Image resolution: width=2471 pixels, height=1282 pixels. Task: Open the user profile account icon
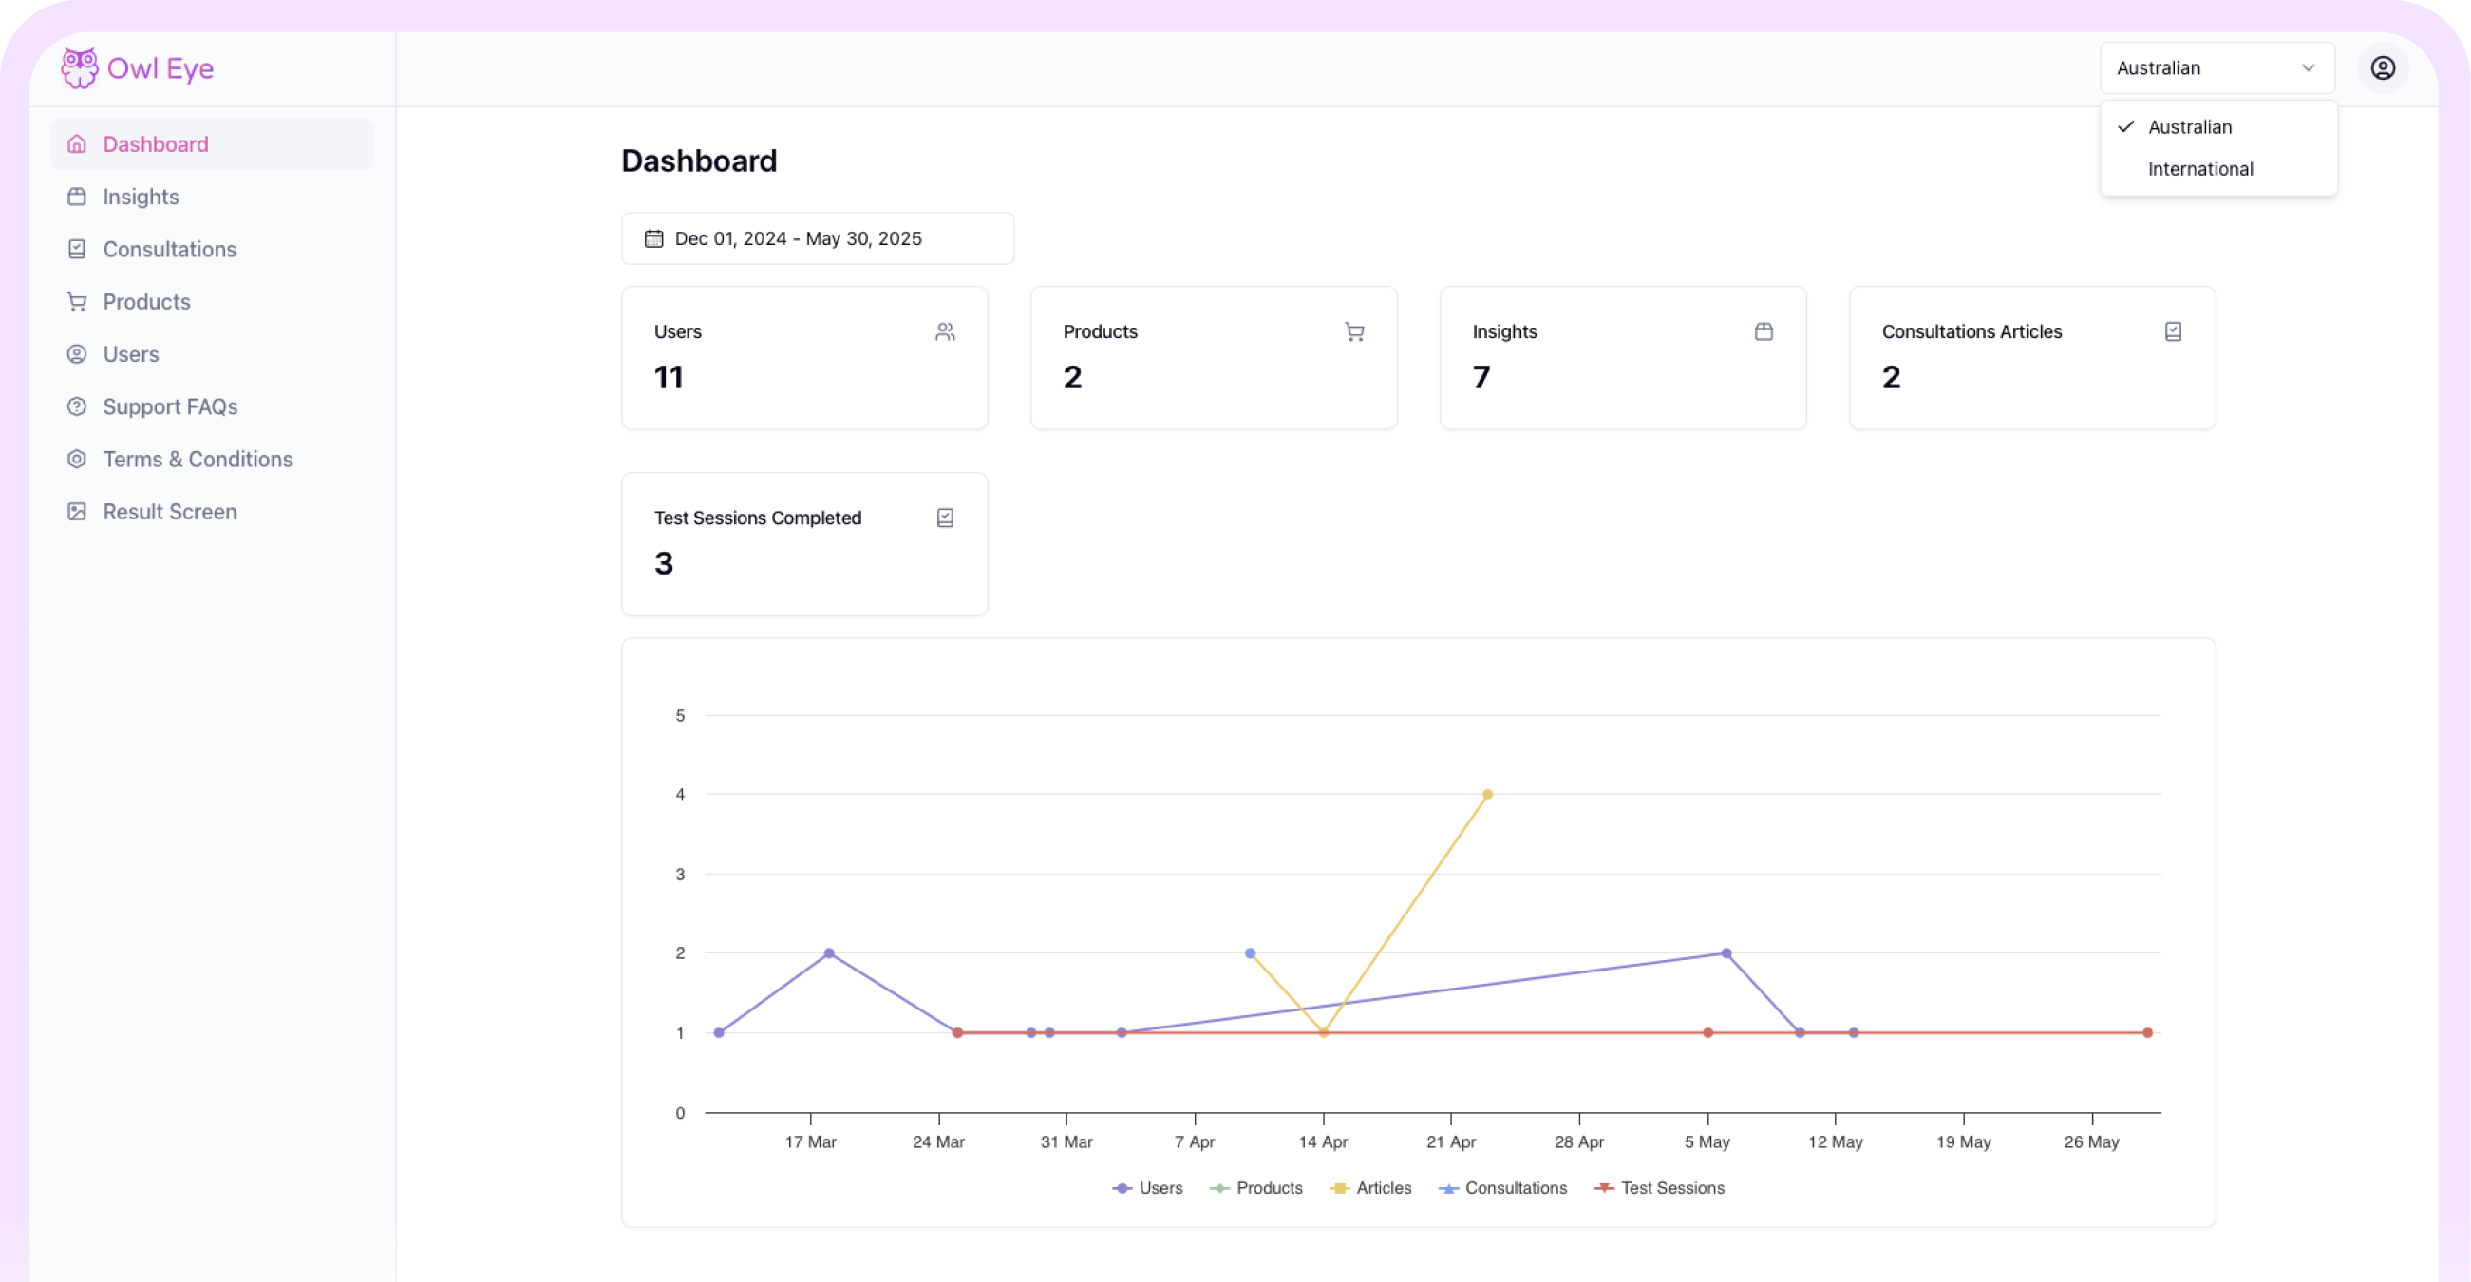tap(2384, 67)
